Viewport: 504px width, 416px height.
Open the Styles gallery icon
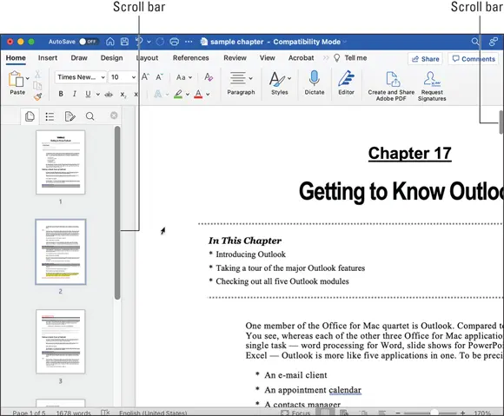277,79
